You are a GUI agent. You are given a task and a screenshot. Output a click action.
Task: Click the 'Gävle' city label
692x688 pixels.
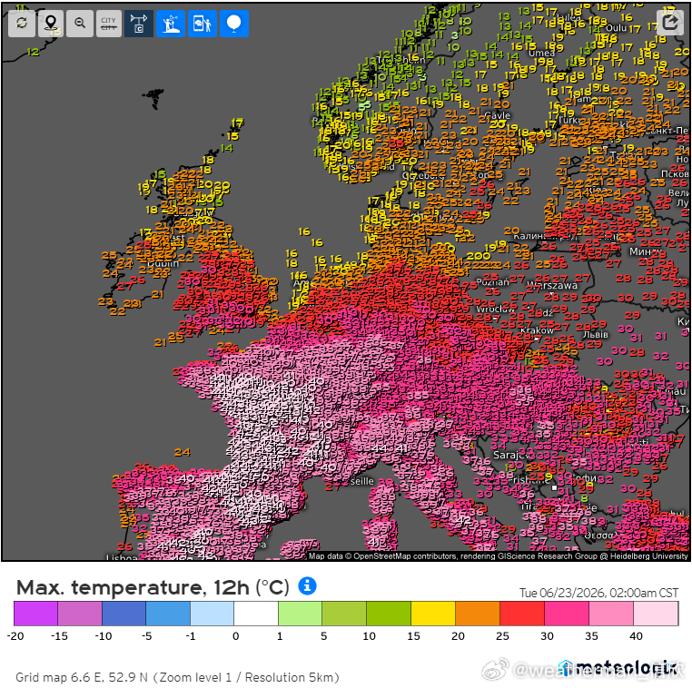(498, 115)
